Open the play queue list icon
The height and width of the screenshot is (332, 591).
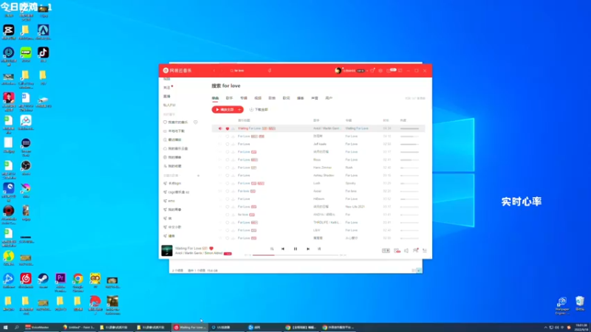click(x=425, y=250)
